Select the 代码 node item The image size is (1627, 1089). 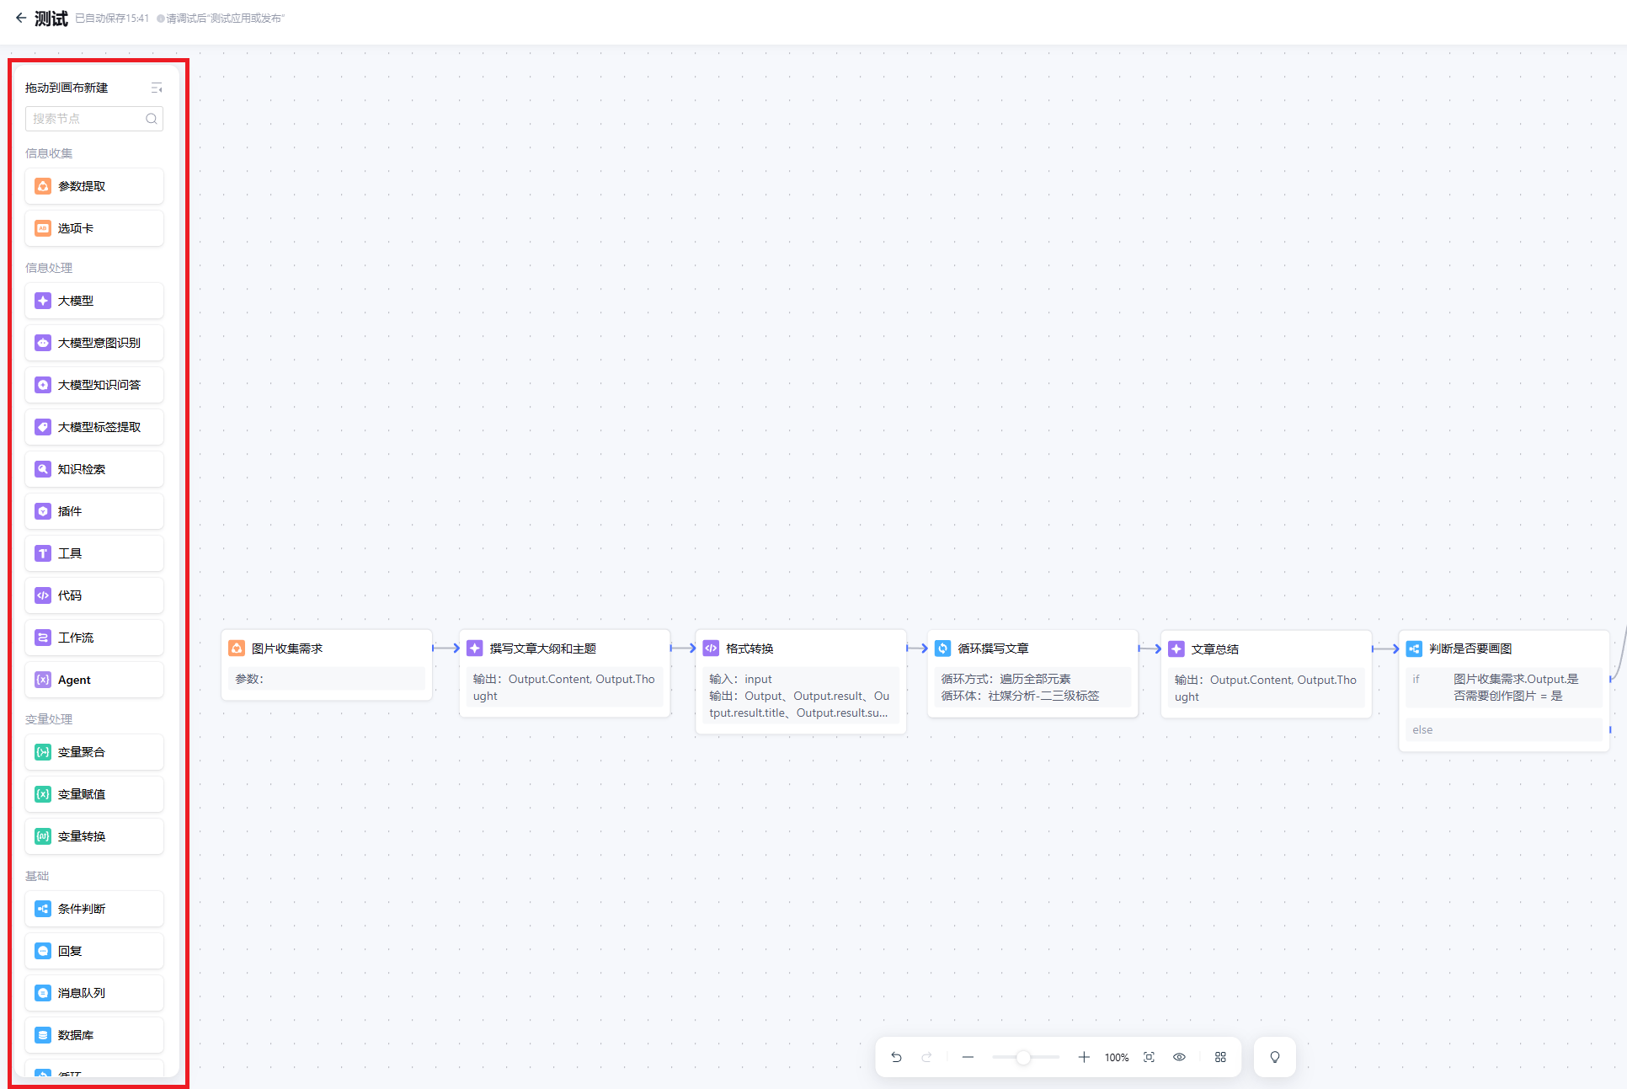point(94,595)
